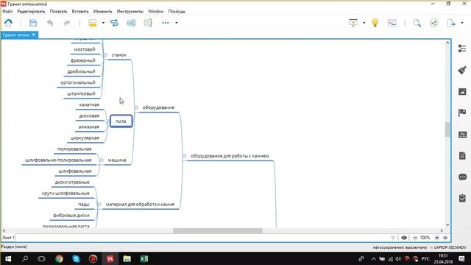Collapse the оборудование branch
The height and width of the screenshot is (265, 471).
coord(136,107)
